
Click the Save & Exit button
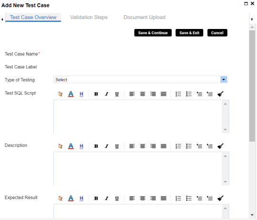point(189,33)
